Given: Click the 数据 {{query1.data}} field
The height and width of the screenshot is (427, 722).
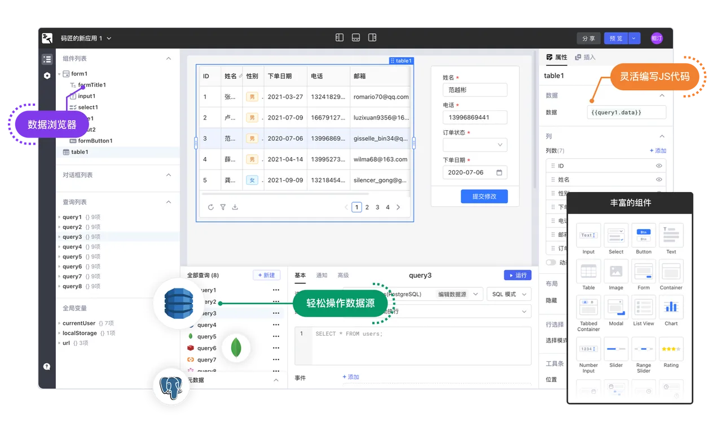Looking at the screenshot, I should 627,113.
